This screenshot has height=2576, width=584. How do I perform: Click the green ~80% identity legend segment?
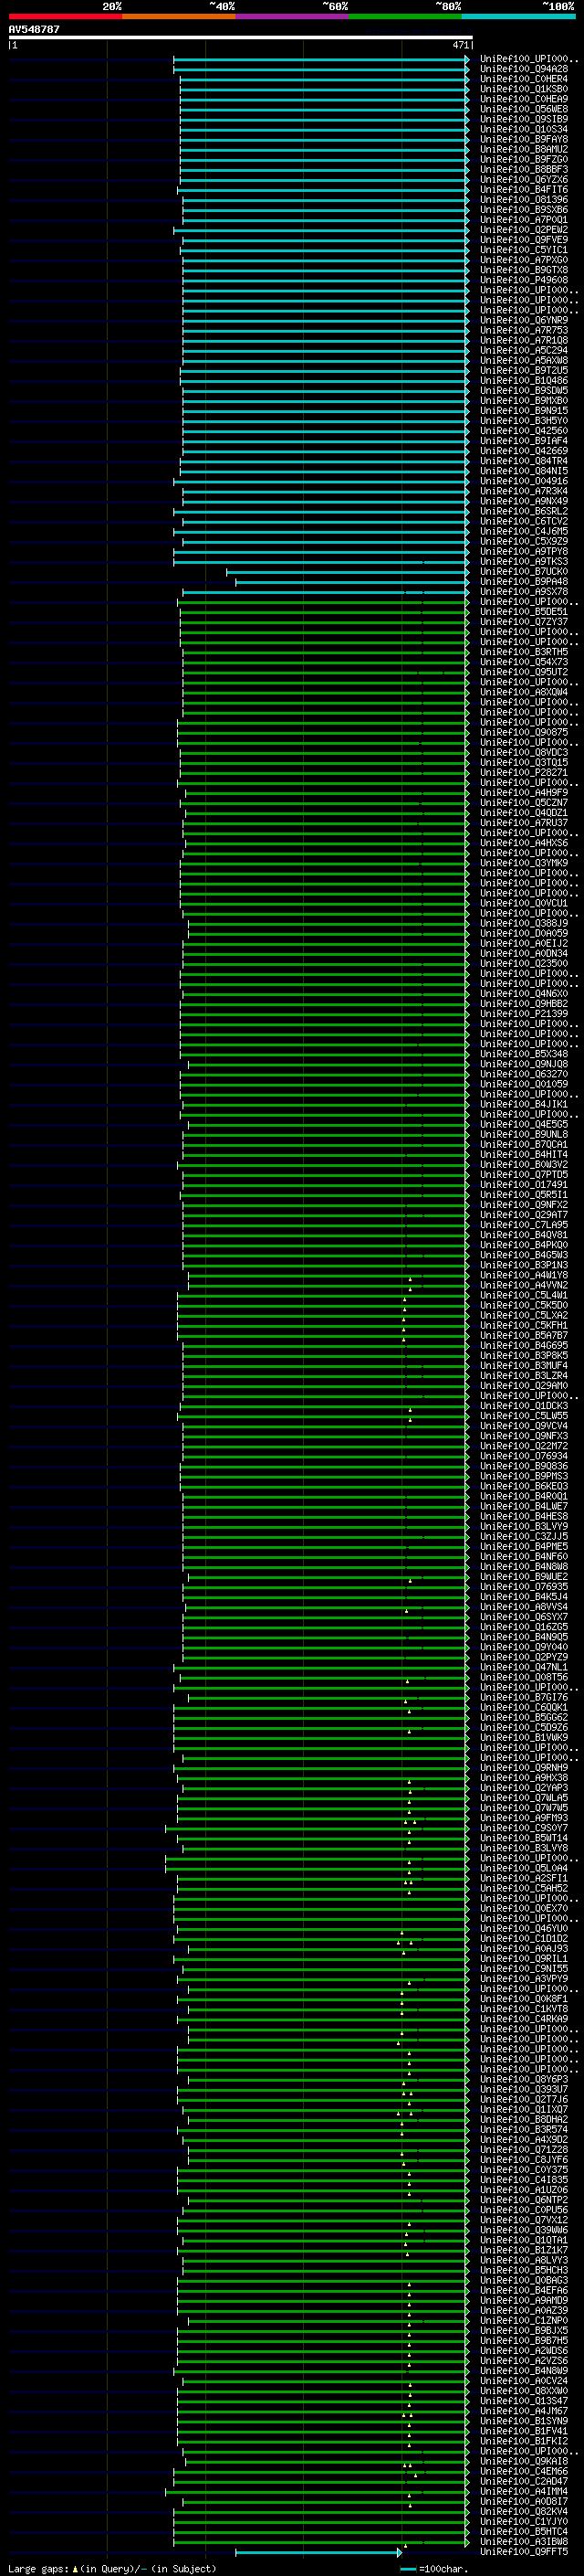(405, 16)
